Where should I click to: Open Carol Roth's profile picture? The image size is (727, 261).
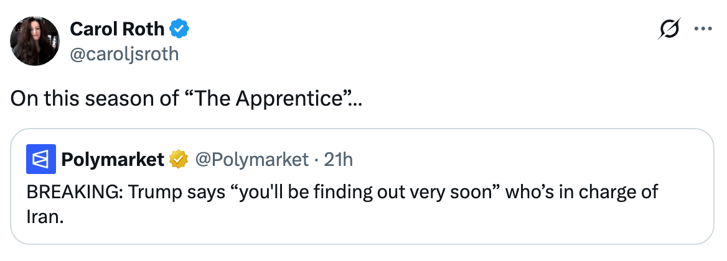click(x=35, y=40)
